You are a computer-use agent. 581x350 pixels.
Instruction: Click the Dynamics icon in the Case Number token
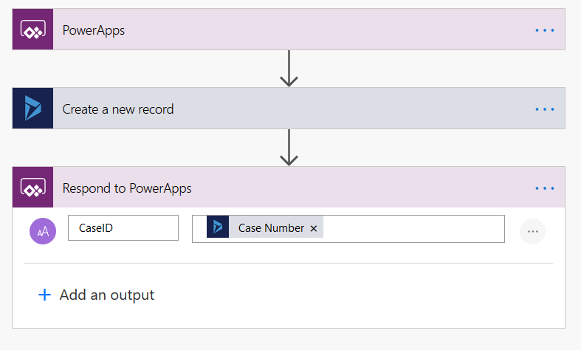point(218,227)
